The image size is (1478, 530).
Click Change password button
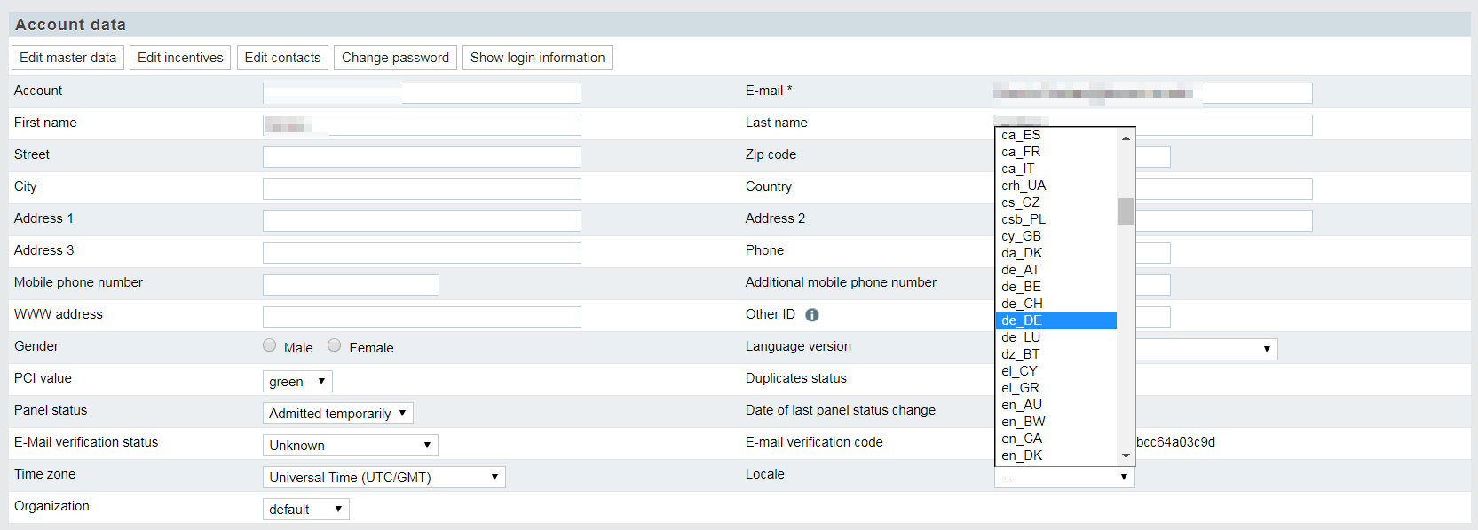[395, 58]
